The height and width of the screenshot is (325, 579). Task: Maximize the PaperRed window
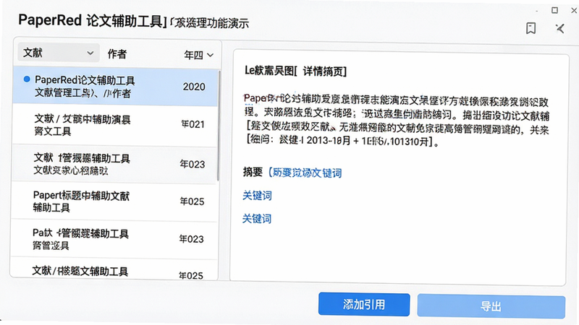coord(554,10)
